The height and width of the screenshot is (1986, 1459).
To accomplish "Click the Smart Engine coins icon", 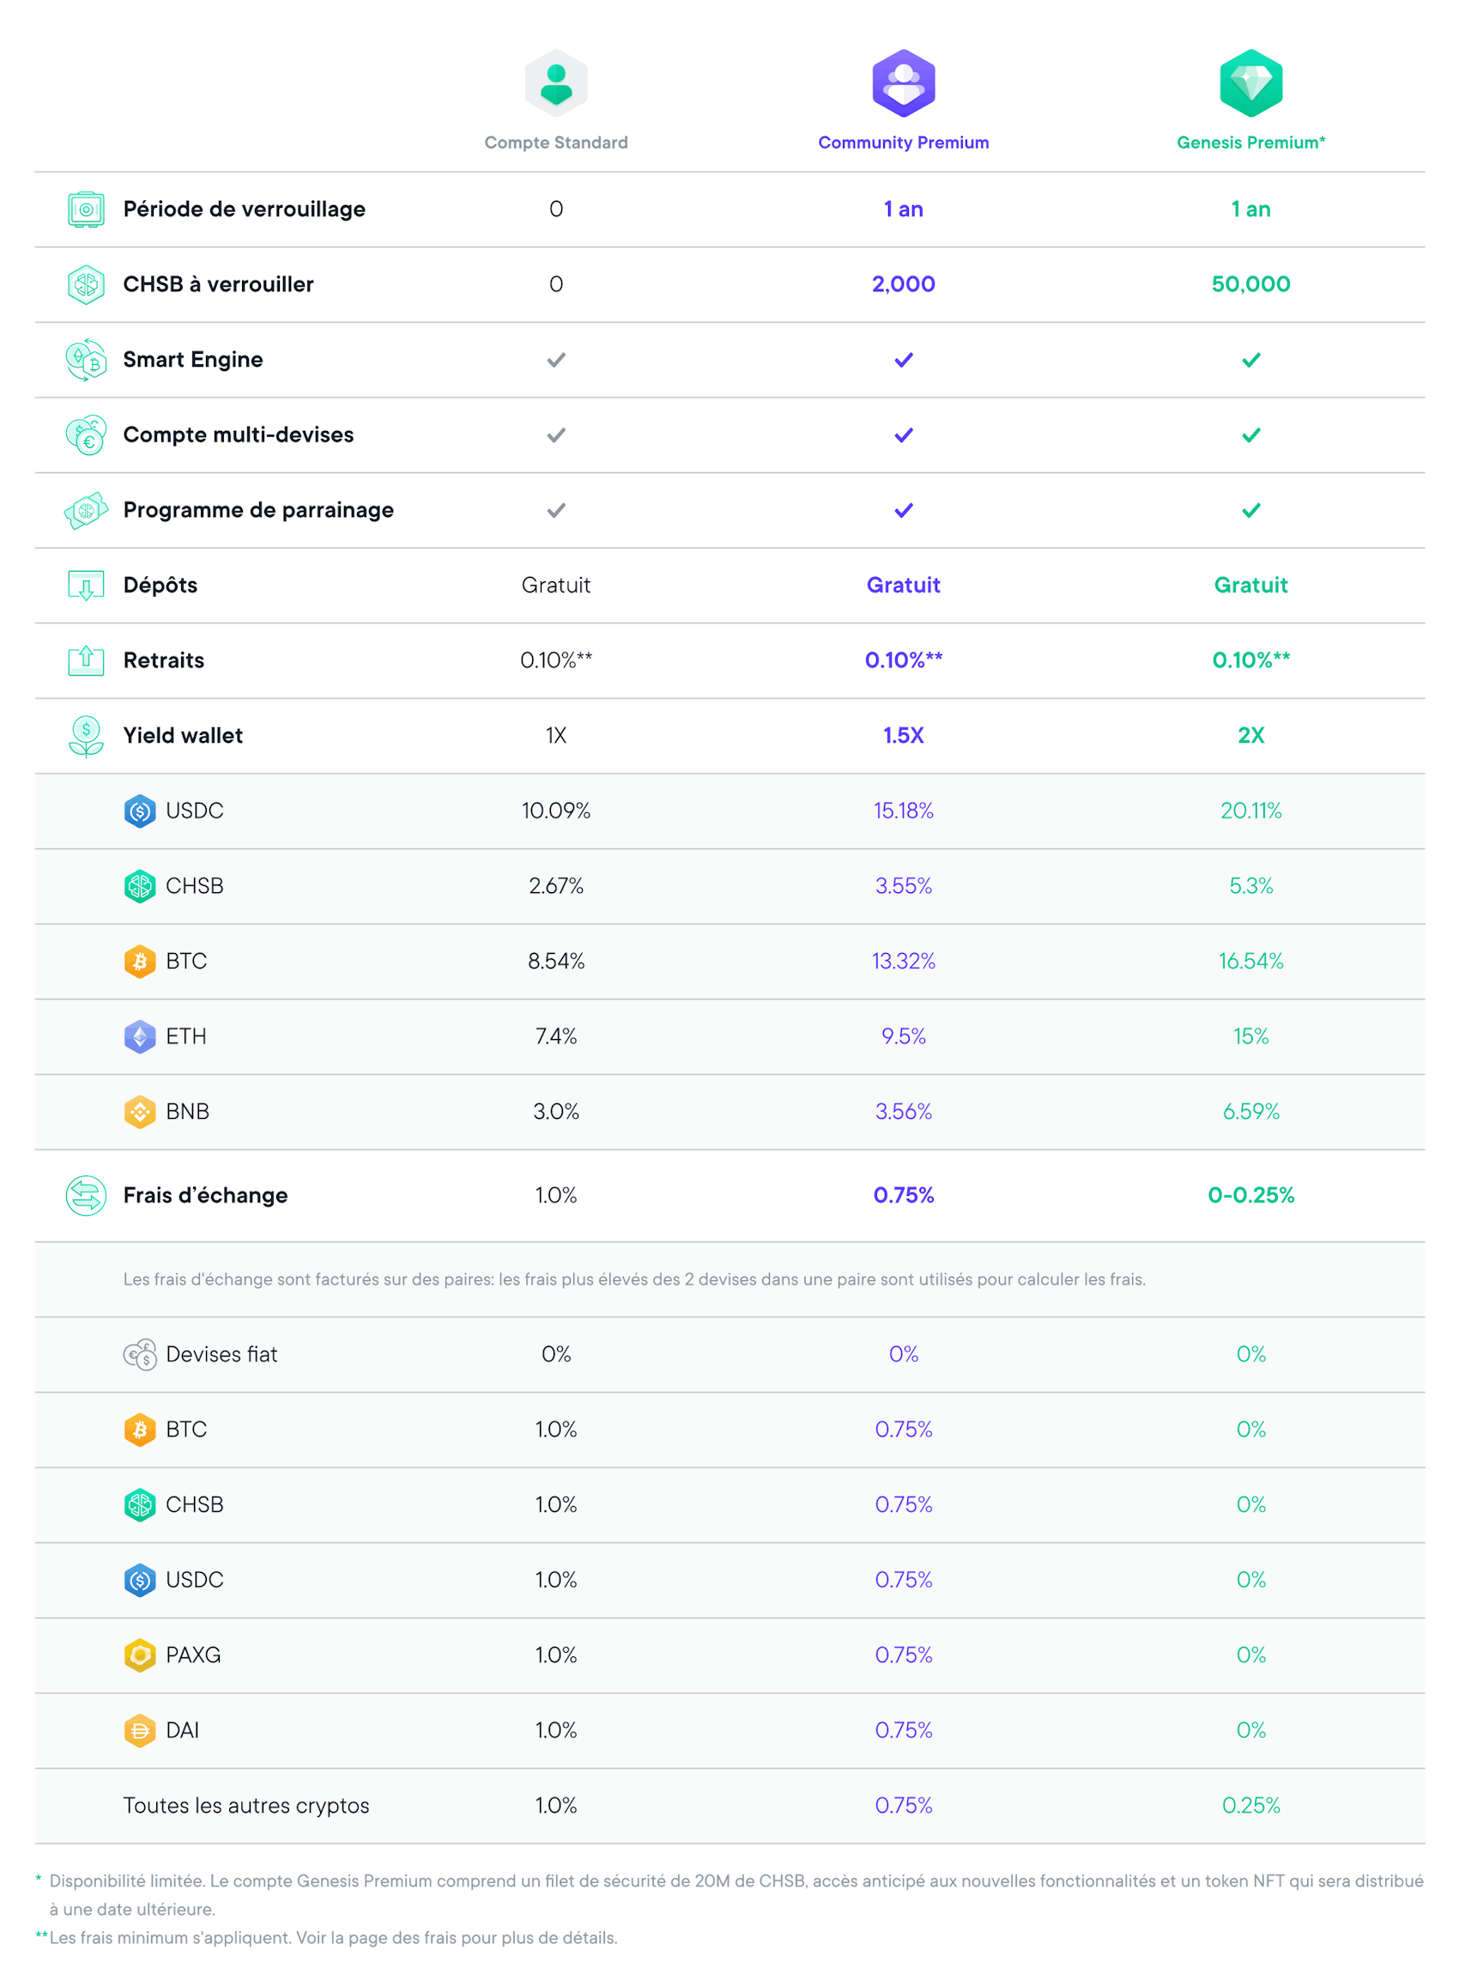I will pos(86,360).
